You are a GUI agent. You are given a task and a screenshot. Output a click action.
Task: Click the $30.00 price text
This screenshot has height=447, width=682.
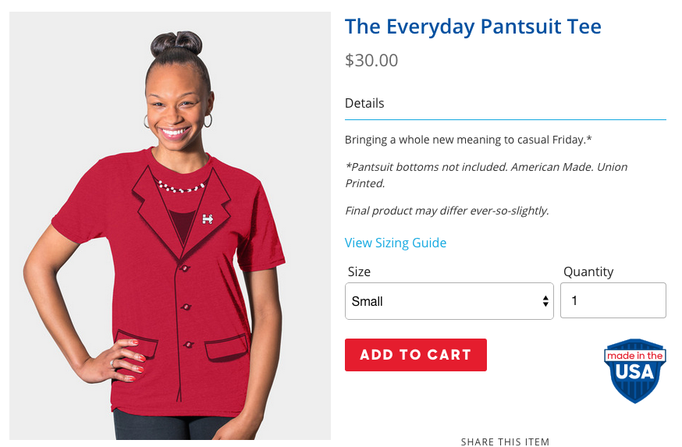(371, 60)
